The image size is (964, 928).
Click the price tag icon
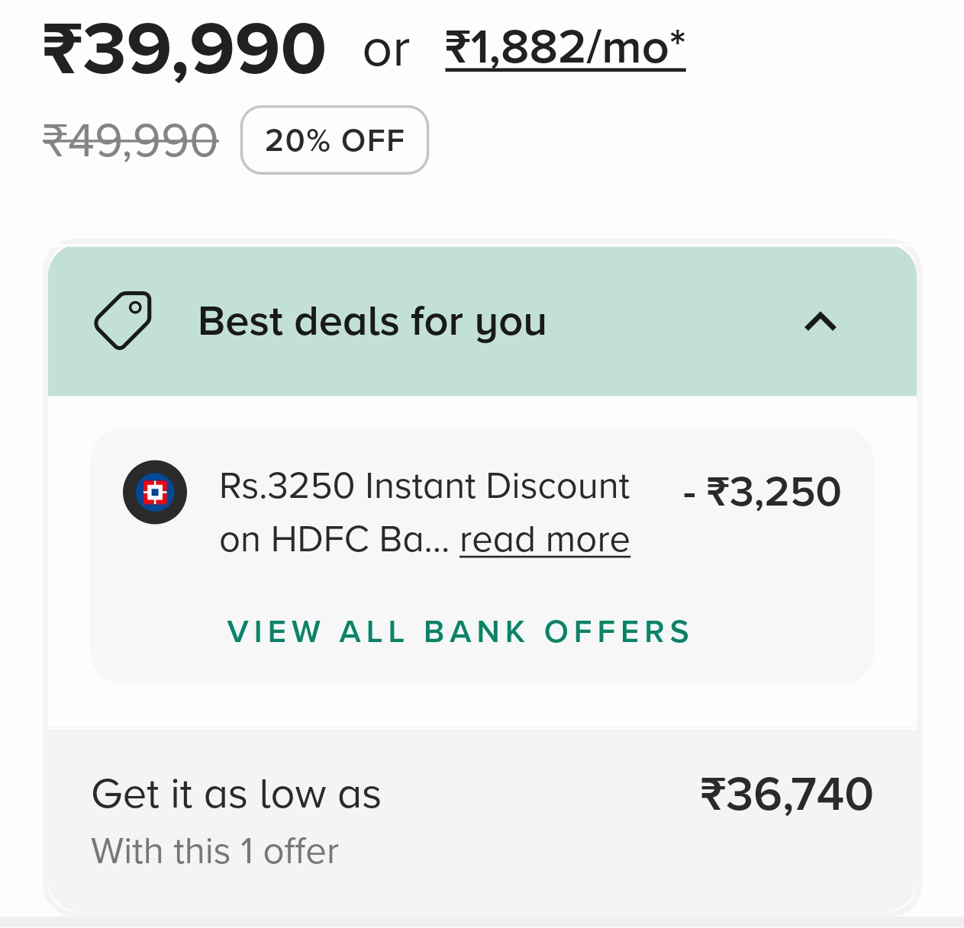coord(123,321)
